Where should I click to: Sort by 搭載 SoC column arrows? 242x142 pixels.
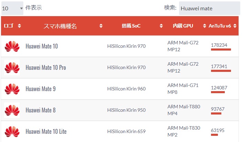point(161,26)
